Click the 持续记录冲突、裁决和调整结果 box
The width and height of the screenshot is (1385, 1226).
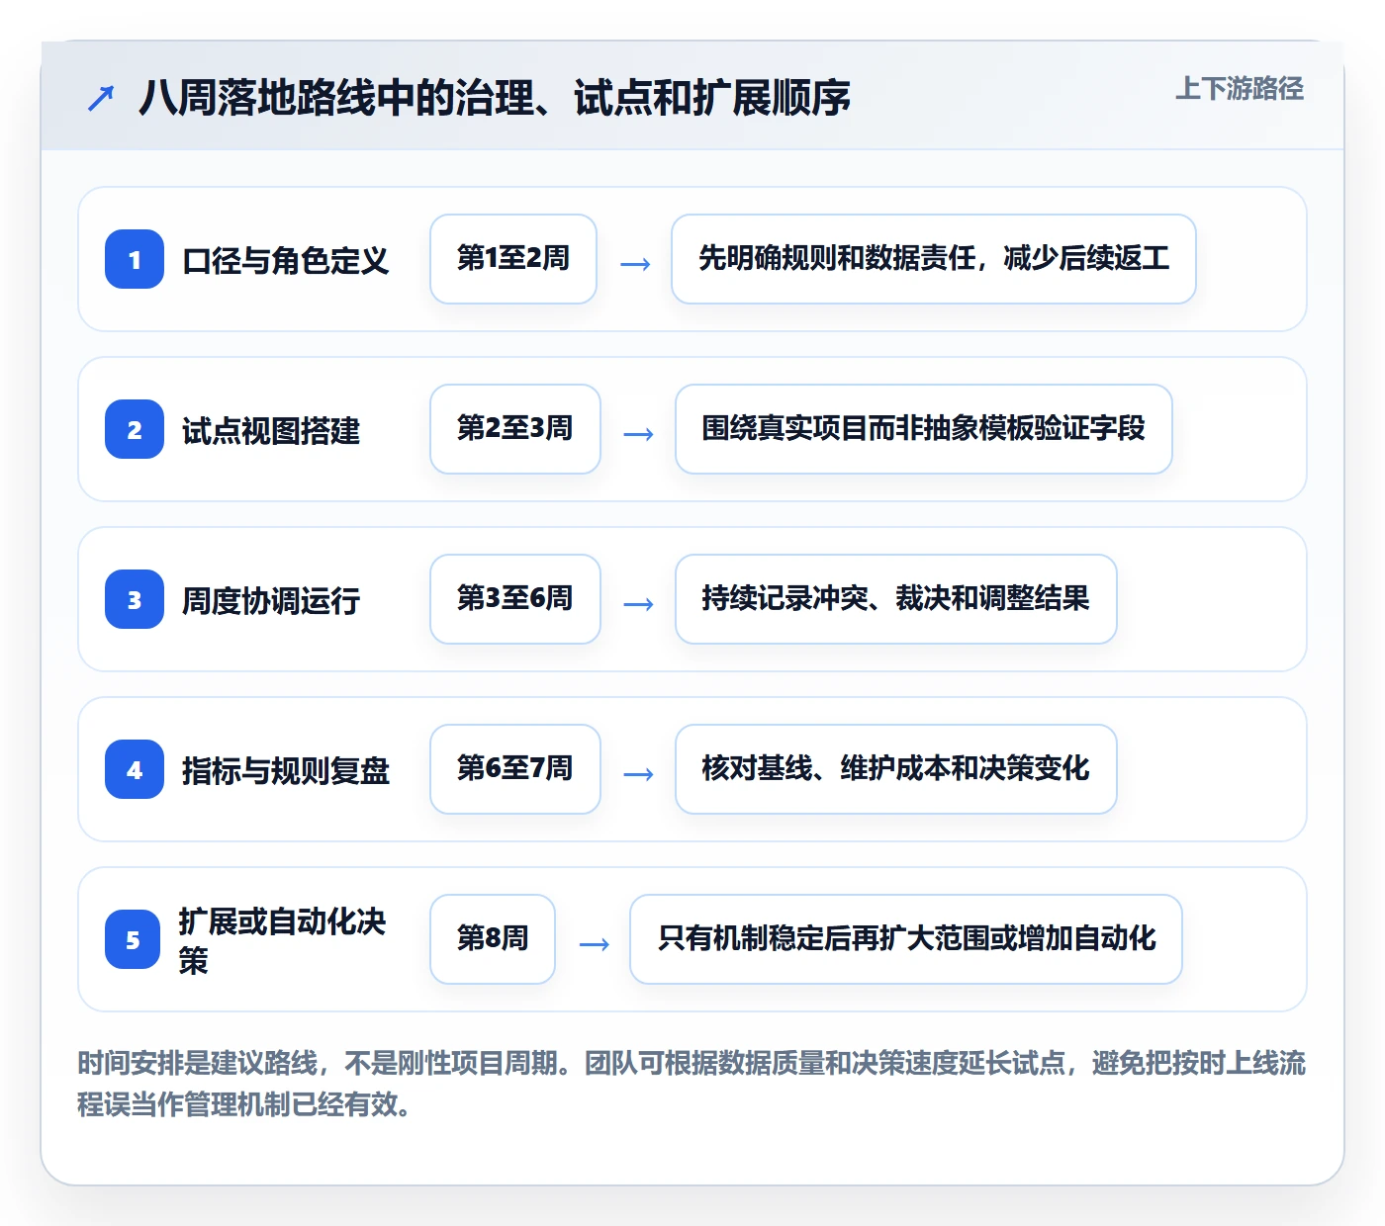[896, 599]
